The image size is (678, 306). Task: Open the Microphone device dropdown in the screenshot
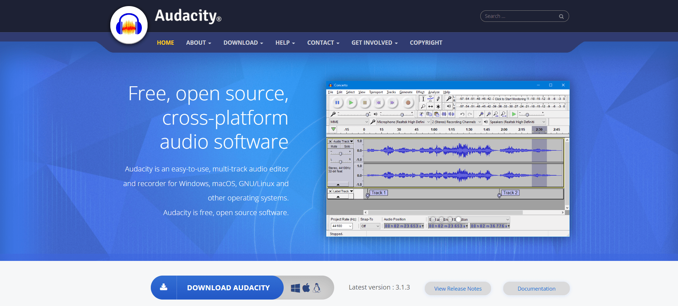tap(403, 122)
